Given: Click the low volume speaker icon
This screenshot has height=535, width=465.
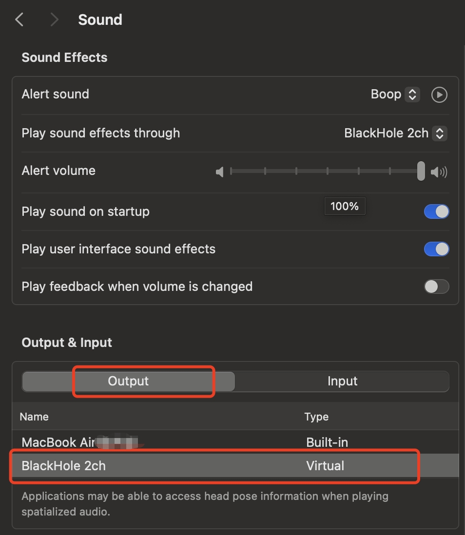Looking at the screenshot, I should click(x=220, y=172).
